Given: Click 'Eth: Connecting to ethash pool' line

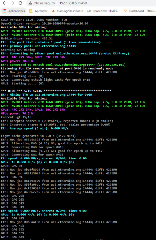Looking at the screenshot, I should [65, 53].
